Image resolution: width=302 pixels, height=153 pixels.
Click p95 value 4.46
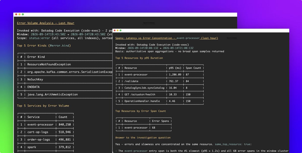(172, 101)
